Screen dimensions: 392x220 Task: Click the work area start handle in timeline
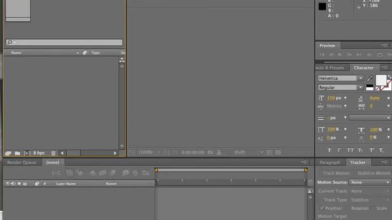pyautogui.click(x=156, y=170)
